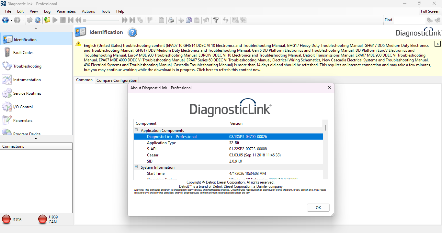This screenshot has height=233, width=442.
Task: Click the stop log toolbar button
Action: point(63,20)
